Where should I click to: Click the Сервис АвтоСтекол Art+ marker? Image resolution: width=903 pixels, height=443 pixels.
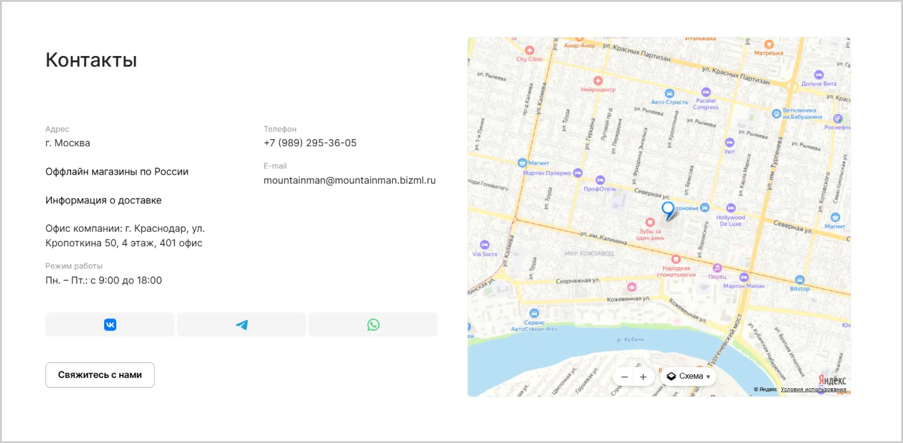click(x=534, y=313)
